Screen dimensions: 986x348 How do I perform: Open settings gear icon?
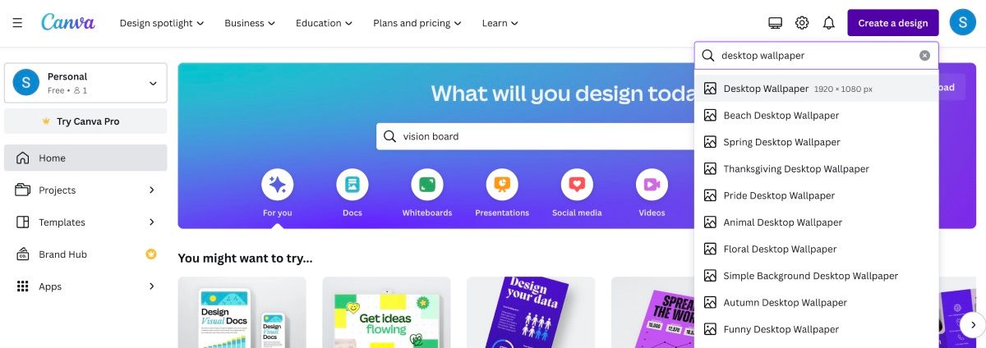coord(802,23)
